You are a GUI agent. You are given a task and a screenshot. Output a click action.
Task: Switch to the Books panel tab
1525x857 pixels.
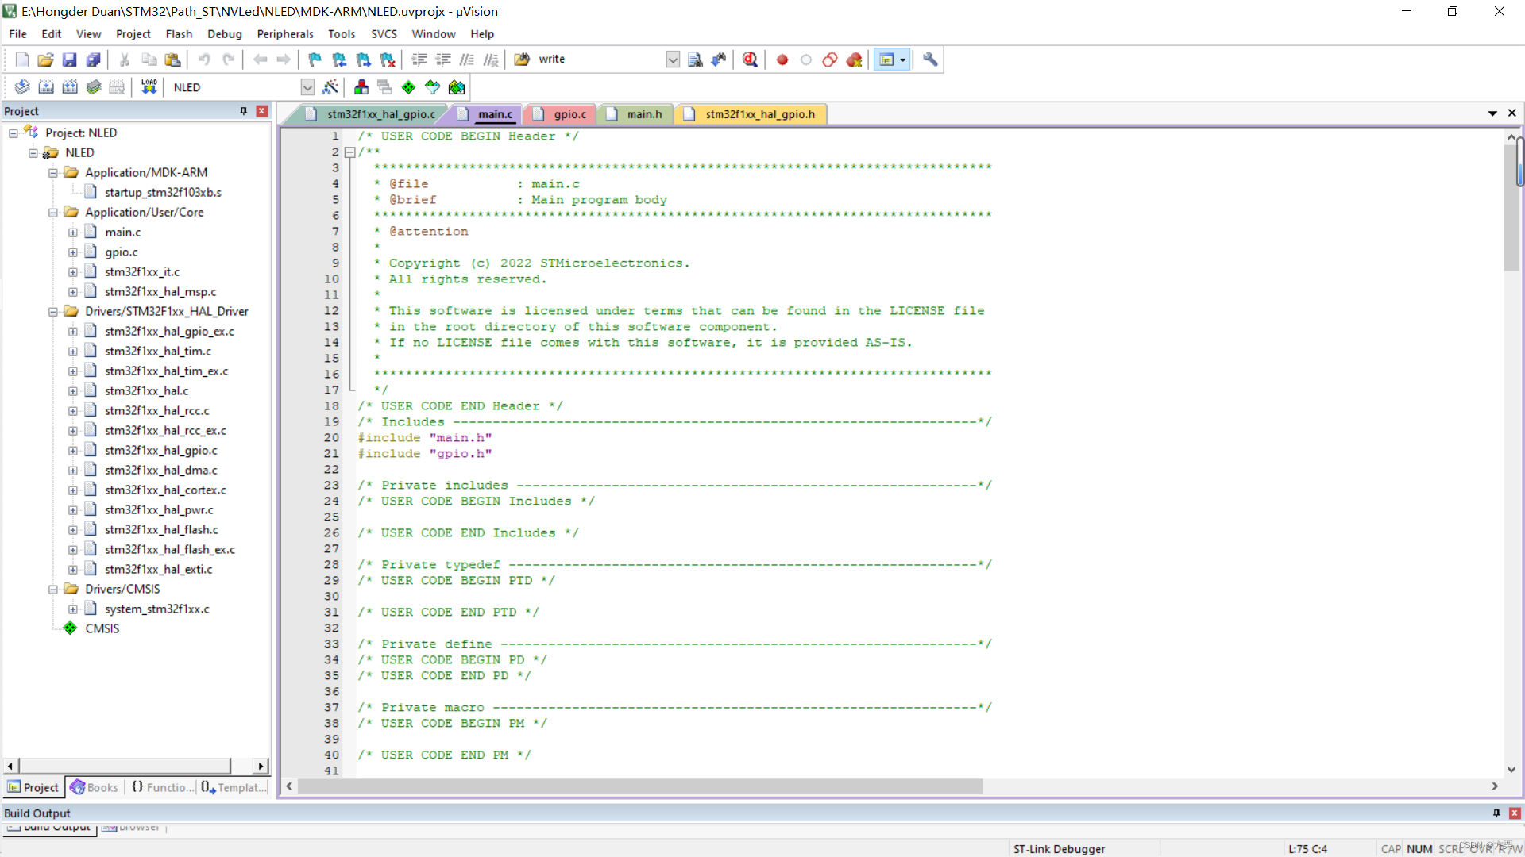(x=94, y=787)
